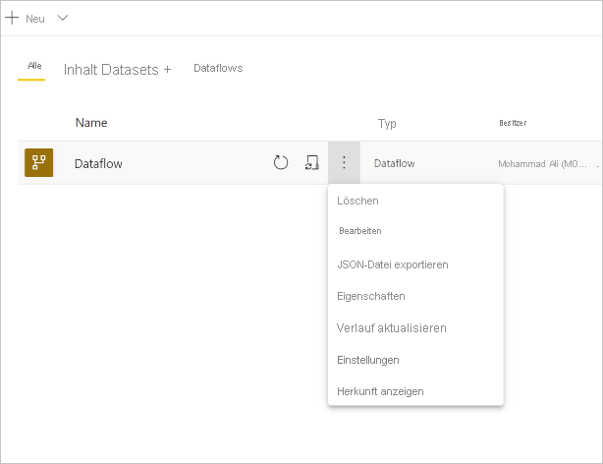Image resolution: width=603 pixels, height=464 pixels.
Task: Toggle the three-dot more options button
Action: tap(344, 162)
